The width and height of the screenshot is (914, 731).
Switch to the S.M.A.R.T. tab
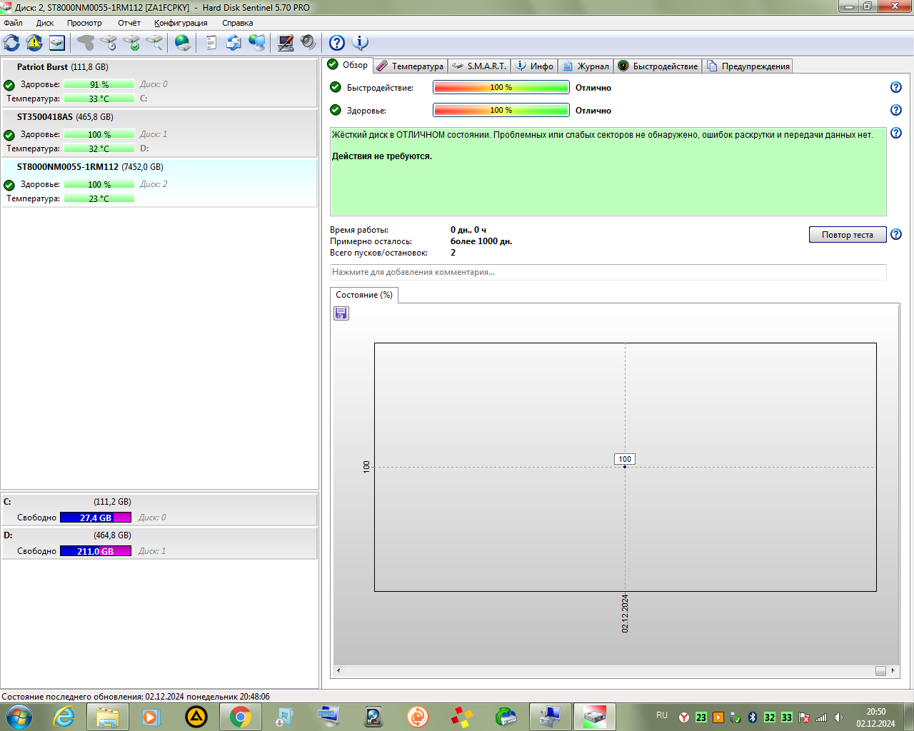click(479, 66)
